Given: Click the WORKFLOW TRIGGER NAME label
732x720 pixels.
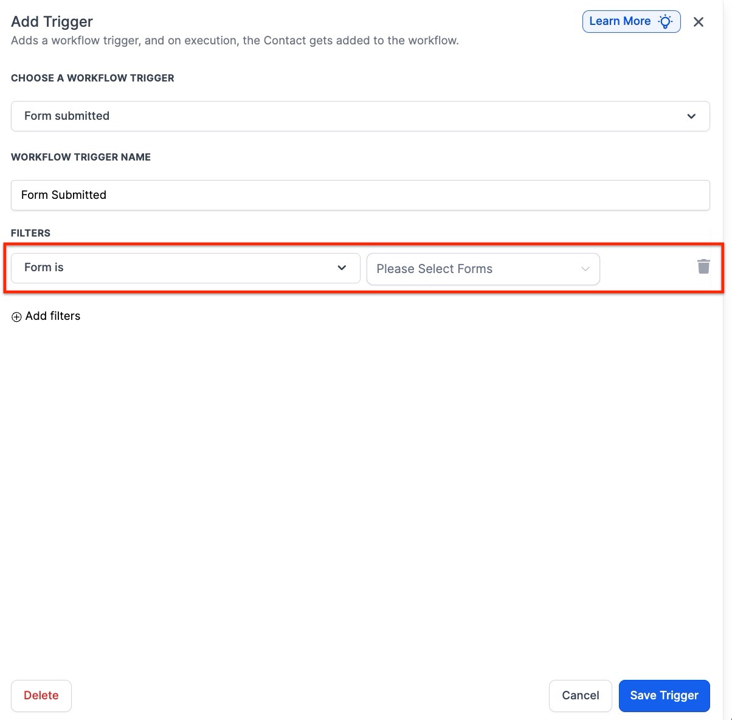Looking at the screenshot, I should 81,157.
